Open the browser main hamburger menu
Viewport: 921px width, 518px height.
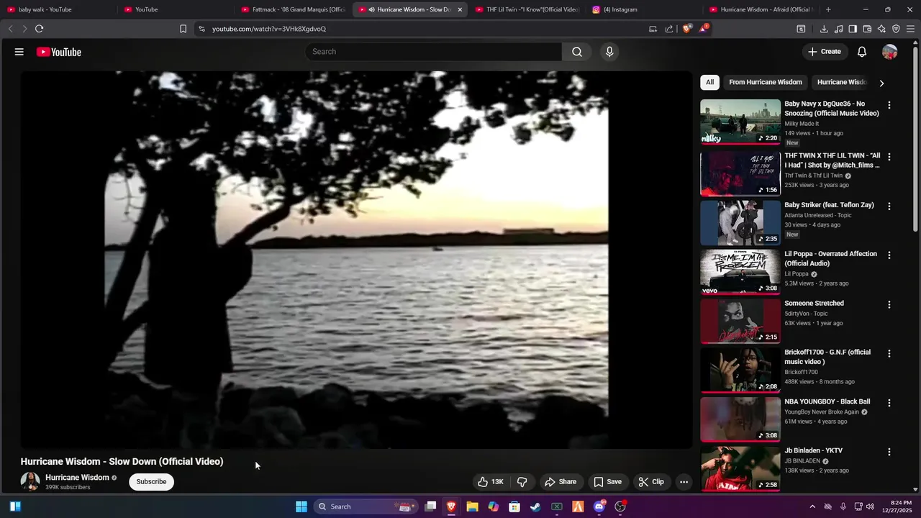910,29
